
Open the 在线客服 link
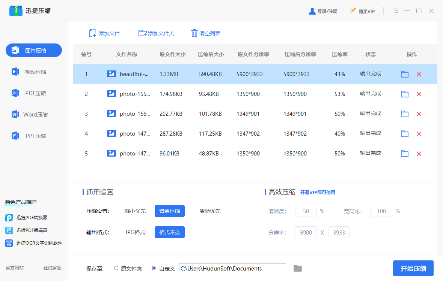click(x=53, y=268)
